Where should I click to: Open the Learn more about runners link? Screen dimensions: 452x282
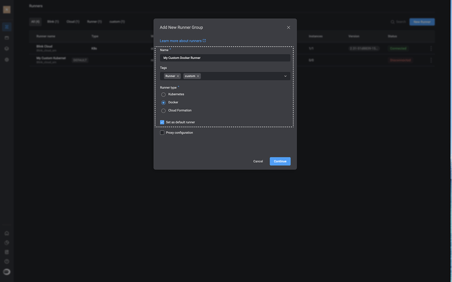click(180, 41)
